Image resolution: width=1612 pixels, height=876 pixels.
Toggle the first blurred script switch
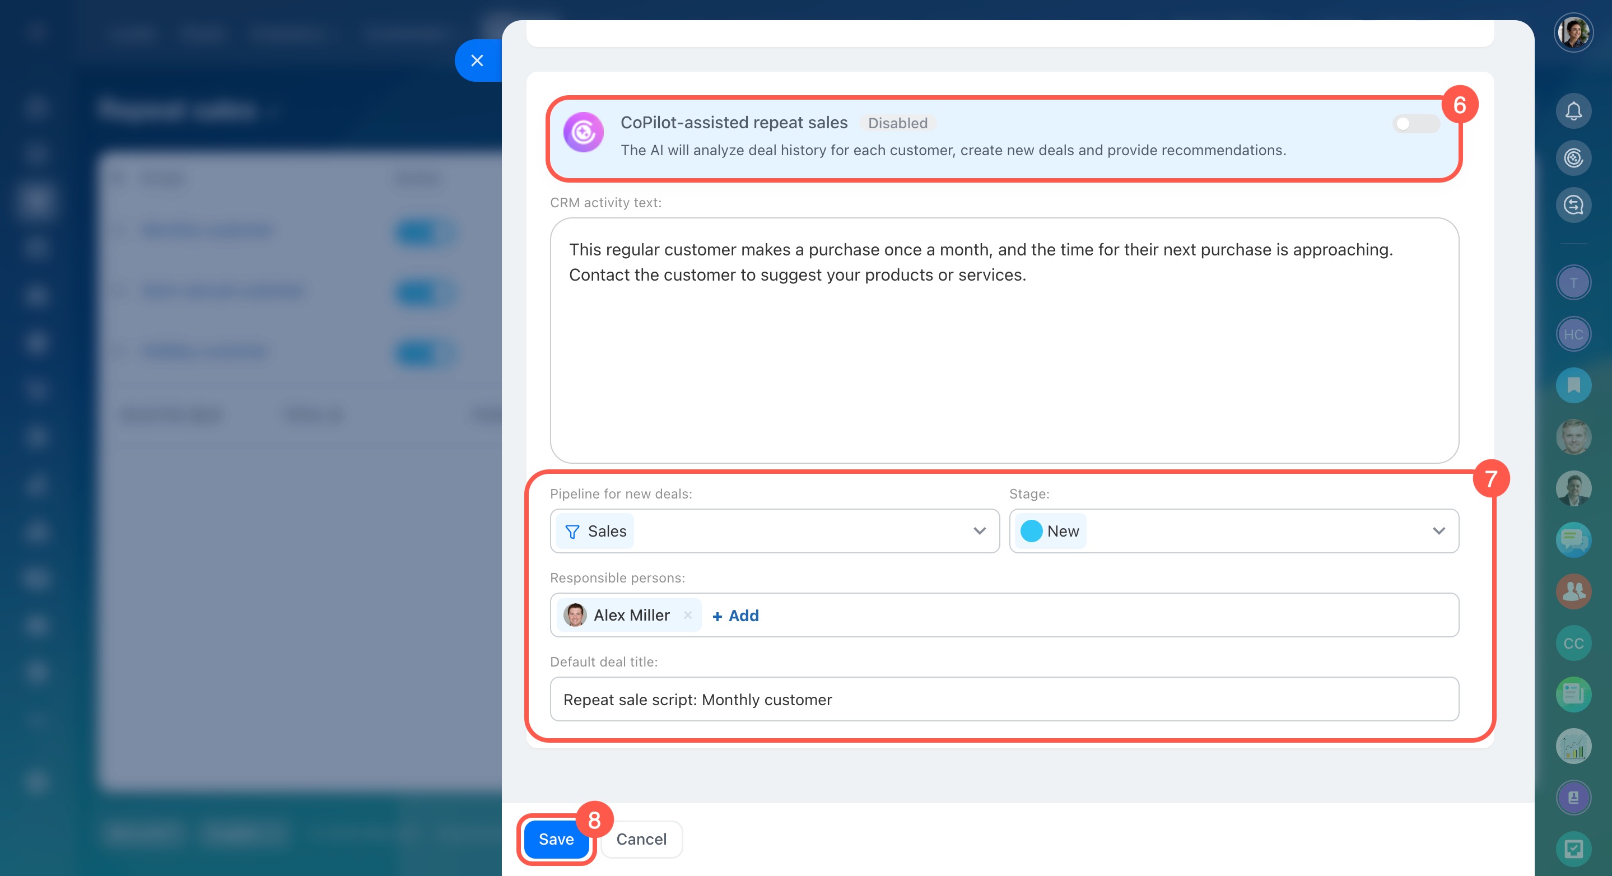425,232
